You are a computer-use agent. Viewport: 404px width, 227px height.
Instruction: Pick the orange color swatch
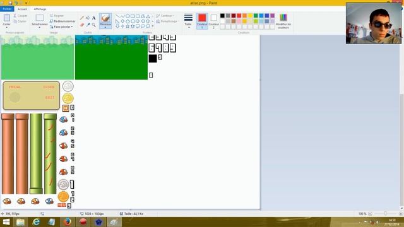244,16
